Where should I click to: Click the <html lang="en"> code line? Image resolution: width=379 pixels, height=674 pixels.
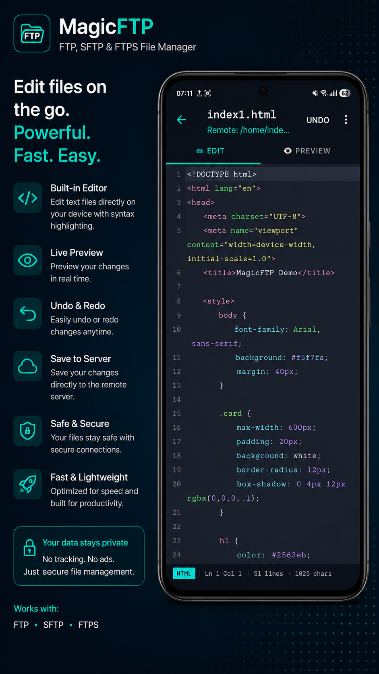click(224, 189)
